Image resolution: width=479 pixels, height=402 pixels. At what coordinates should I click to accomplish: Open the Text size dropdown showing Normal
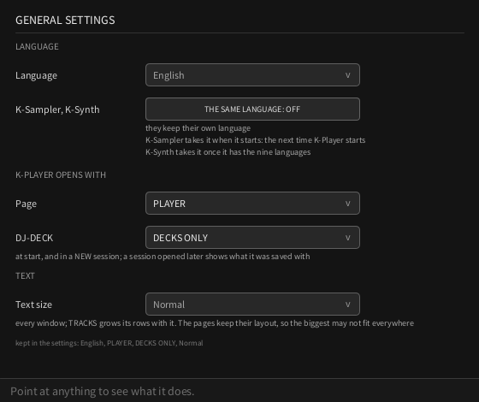pyautogui.click(x=252, y=304)
